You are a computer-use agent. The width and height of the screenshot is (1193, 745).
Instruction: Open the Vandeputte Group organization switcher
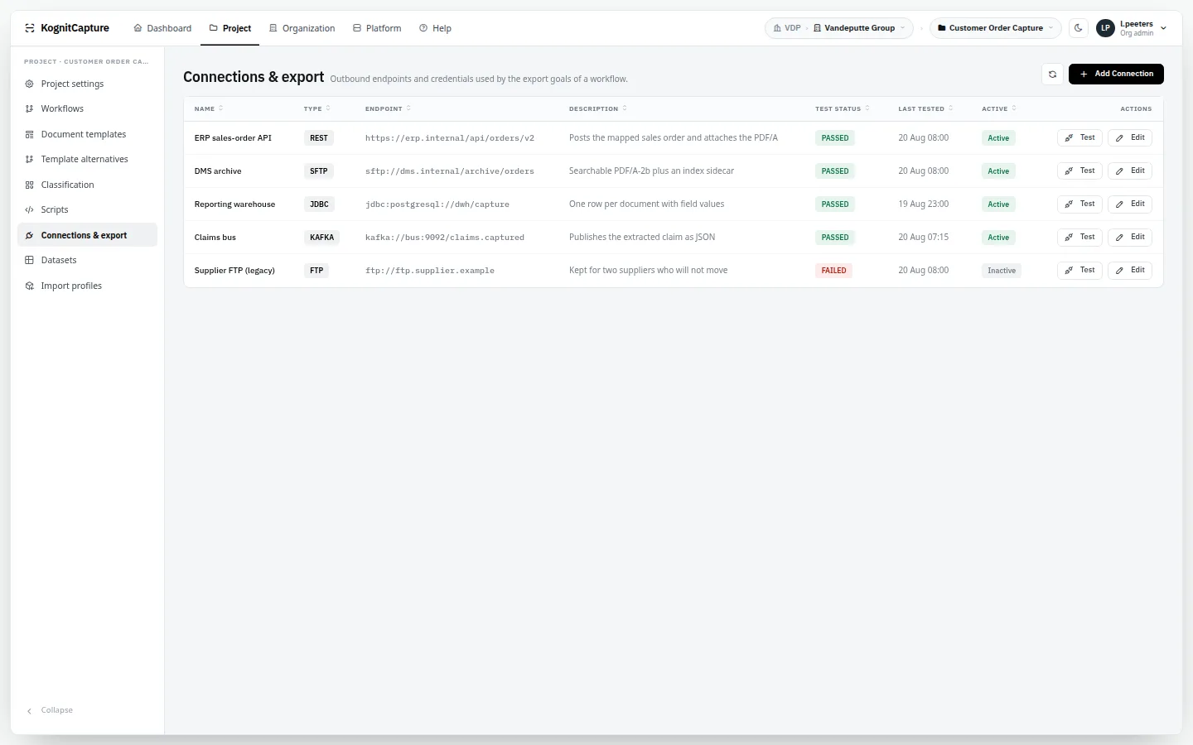[x=859, y=28]
